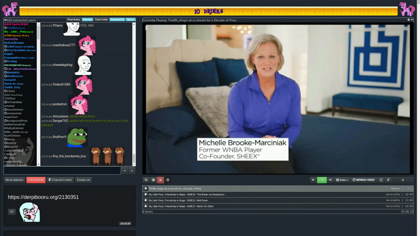Click the link icon beside fullscreen
Screen dimensions: 420x236
tap(388, 180)
